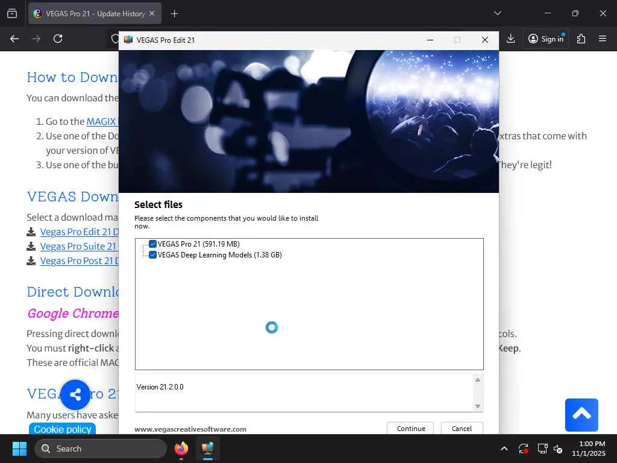617x463 pixels.
Task: Open Vegas Pro Edit 21 download link
Action: 79,232
